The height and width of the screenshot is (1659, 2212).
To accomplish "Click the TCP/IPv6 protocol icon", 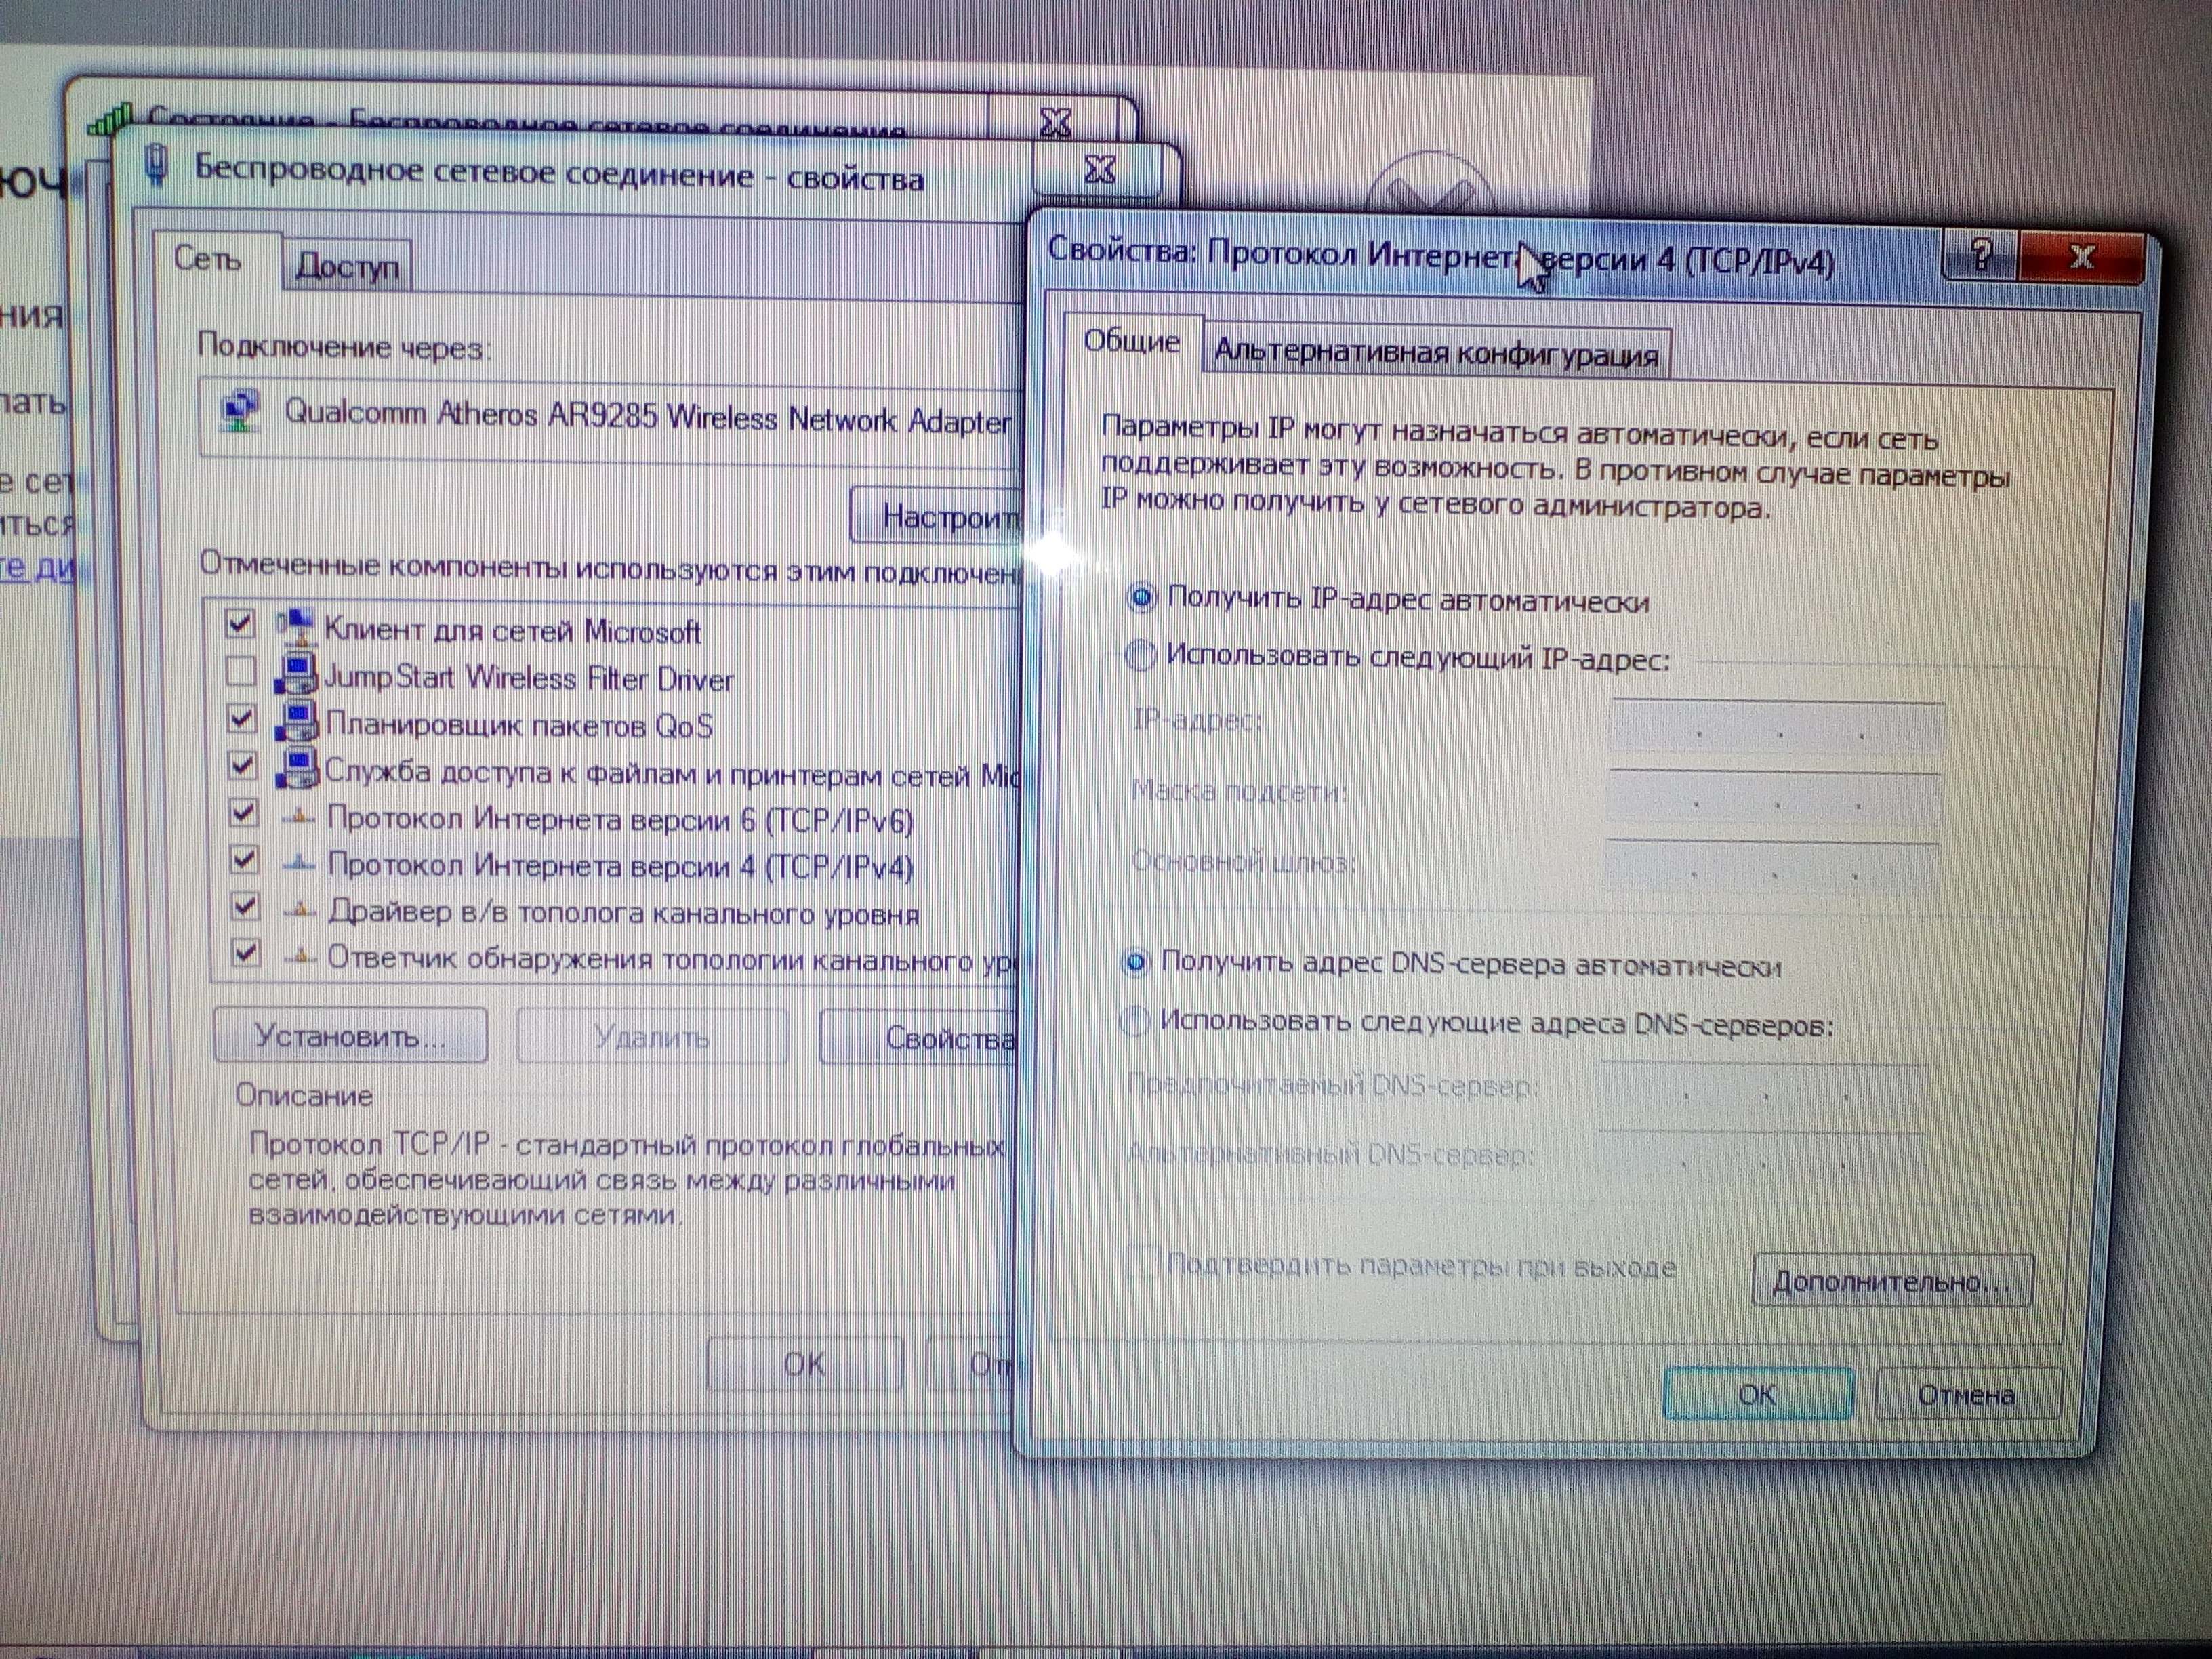I will tap(298, 818).
